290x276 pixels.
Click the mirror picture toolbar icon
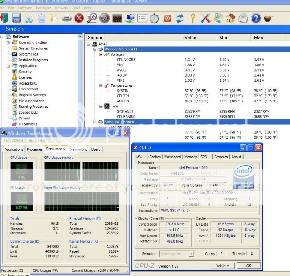click(x=218, y=18)
